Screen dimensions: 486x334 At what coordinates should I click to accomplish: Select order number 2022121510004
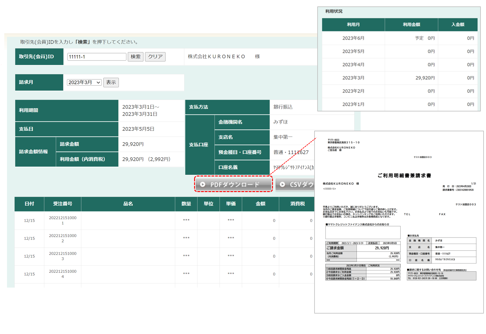pyautogui.click(x=63, y=274)
